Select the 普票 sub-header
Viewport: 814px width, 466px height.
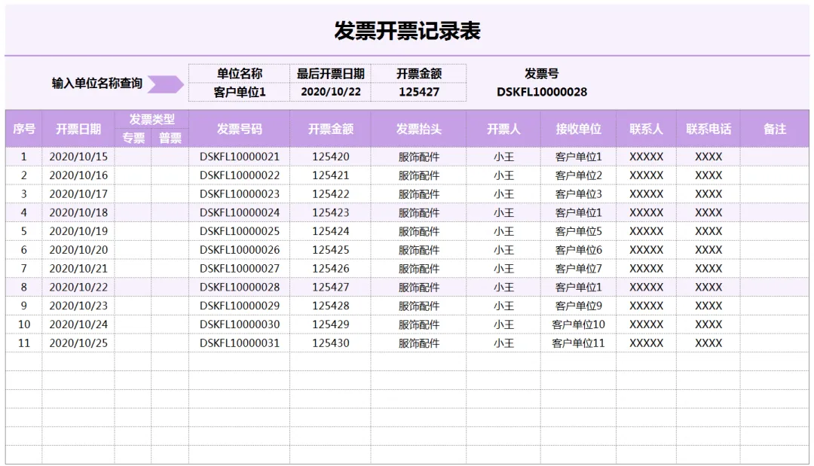click(170, 138)
